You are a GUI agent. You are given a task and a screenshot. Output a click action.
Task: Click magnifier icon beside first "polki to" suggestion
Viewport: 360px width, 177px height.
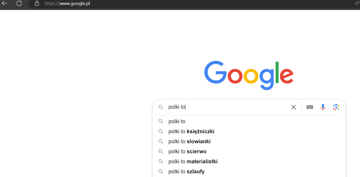click(x=161, y=121)
